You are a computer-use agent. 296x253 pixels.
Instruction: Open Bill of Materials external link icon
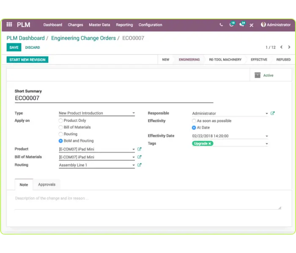[139, 157]
